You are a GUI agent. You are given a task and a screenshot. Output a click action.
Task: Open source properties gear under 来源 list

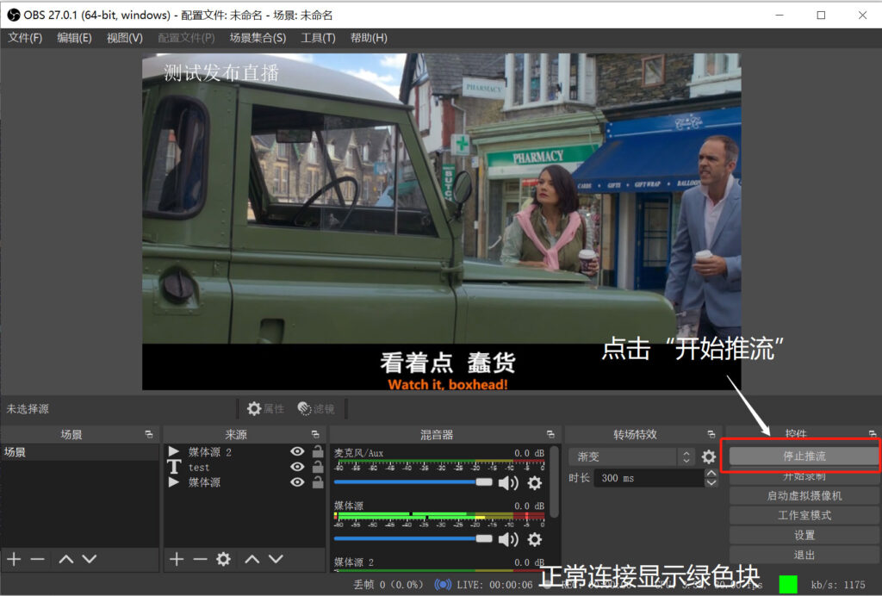223,559
